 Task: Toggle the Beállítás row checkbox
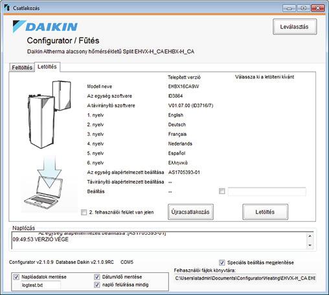(x=221, y=191)
